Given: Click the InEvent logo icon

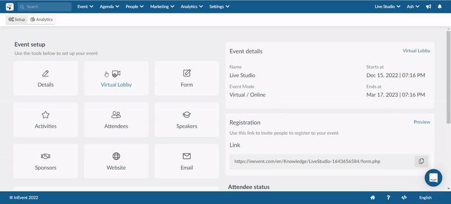Looking at the screenshot, I should 10,7.
